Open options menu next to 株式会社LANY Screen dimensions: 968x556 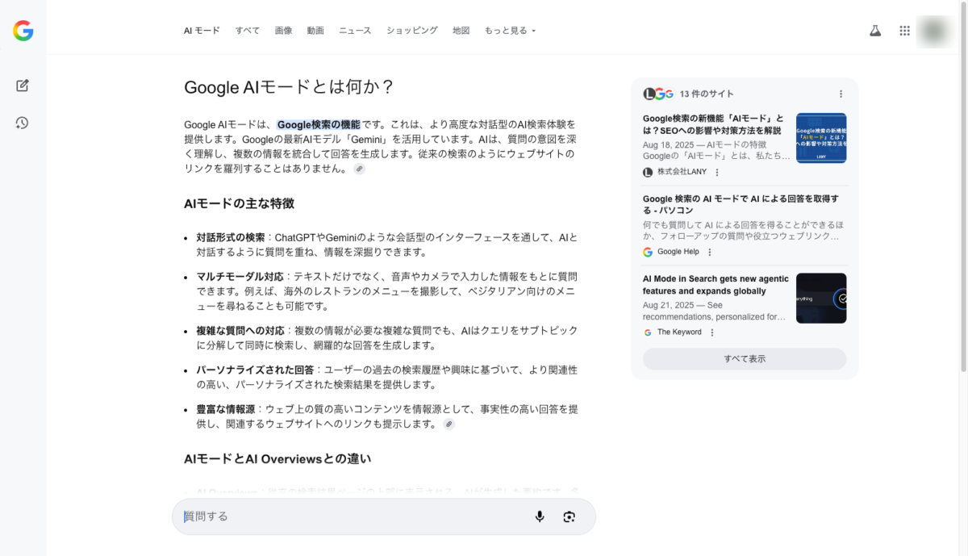[717, 172]
